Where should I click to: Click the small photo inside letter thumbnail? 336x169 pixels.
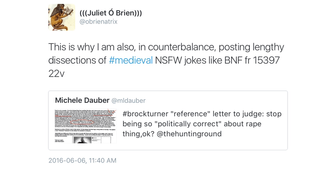click(x=83, y=140)
